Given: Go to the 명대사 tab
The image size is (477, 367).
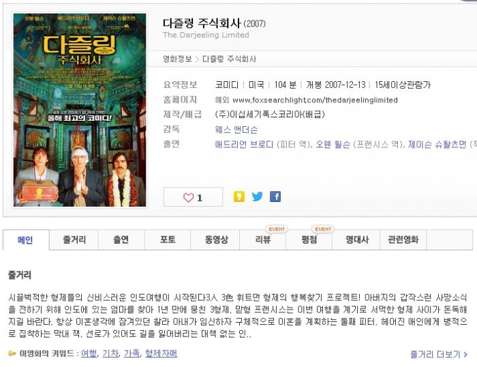Looking at the screenshot, I should 357,239.
